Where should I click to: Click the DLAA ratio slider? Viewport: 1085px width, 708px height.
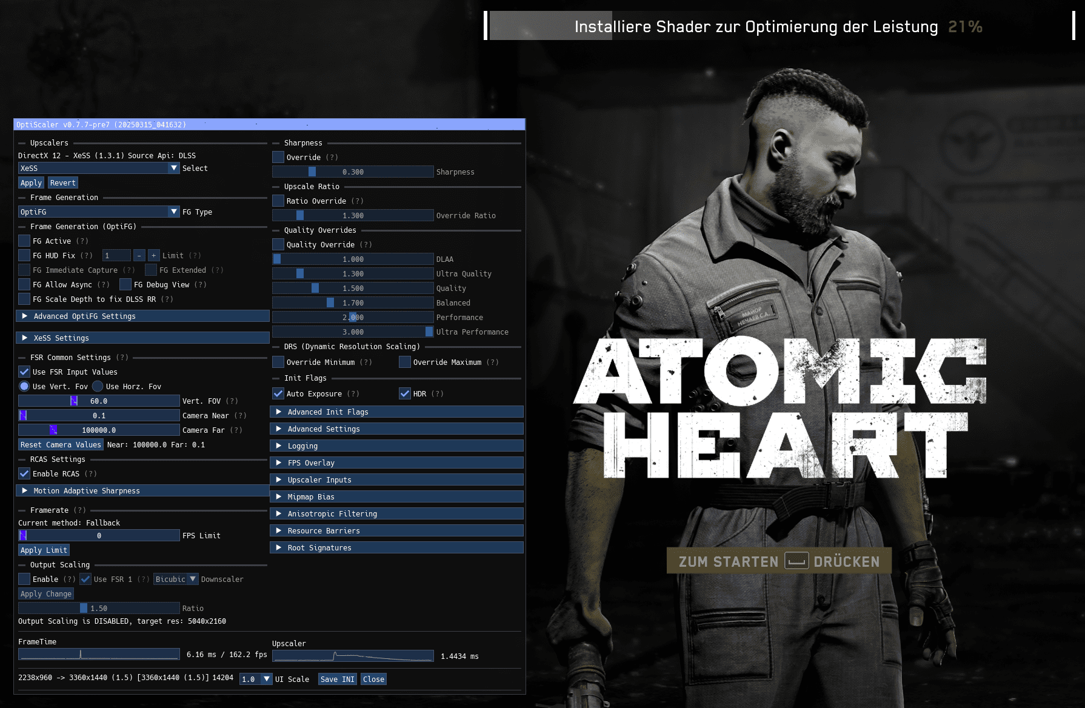coord(353,259)
